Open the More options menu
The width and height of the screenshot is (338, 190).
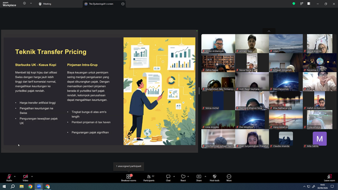tap(229, 178)
